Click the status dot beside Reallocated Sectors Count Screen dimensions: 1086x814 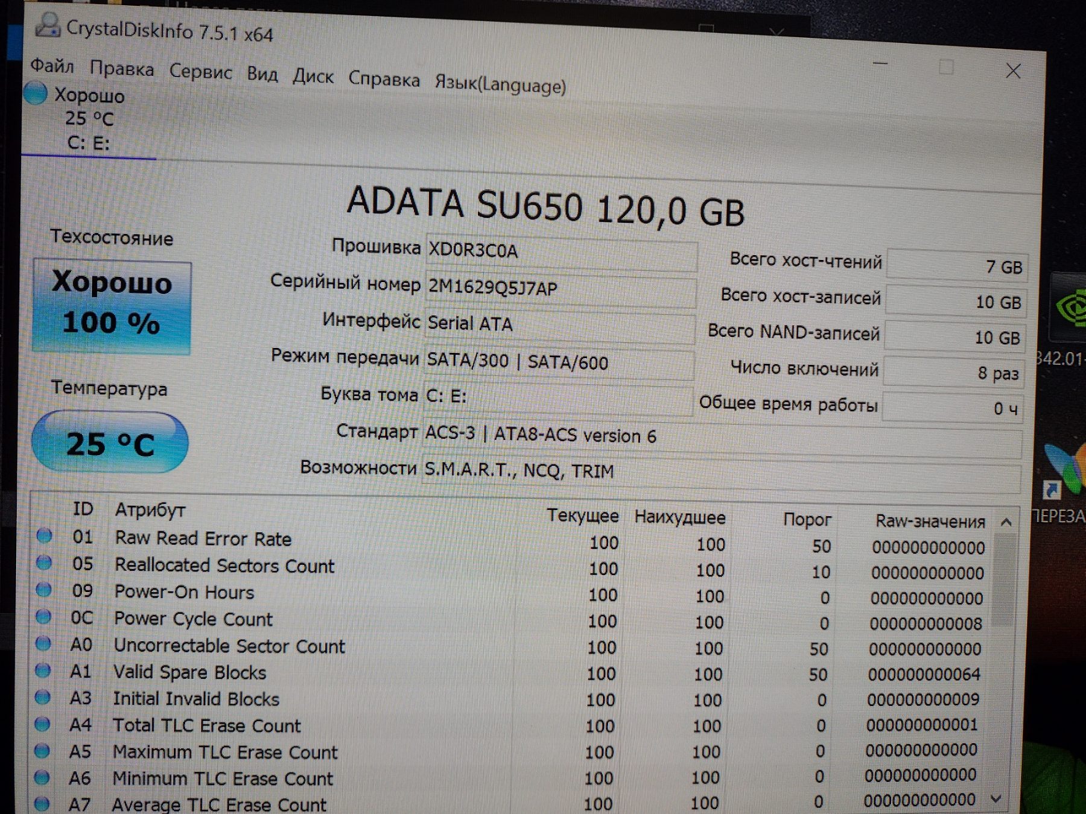click(43, 563)
